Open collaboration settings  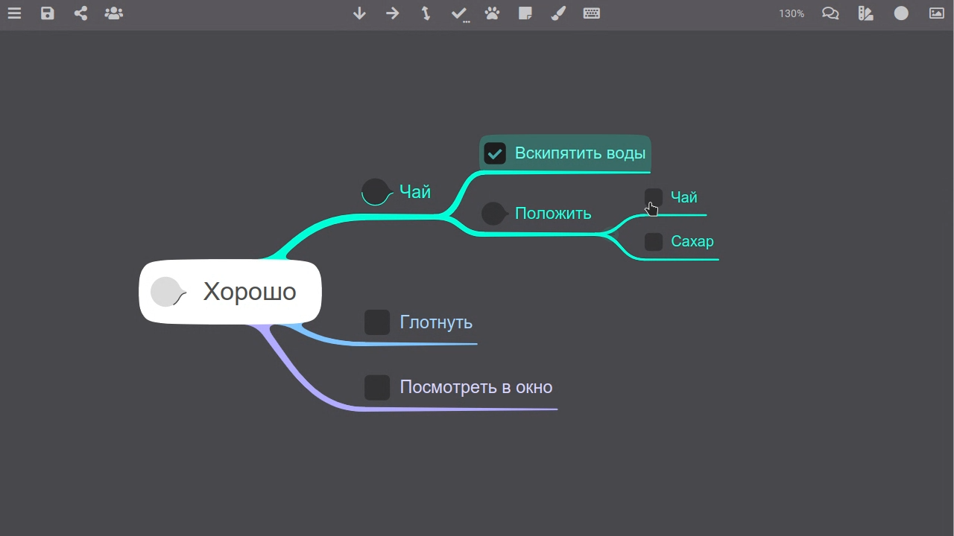114,13
